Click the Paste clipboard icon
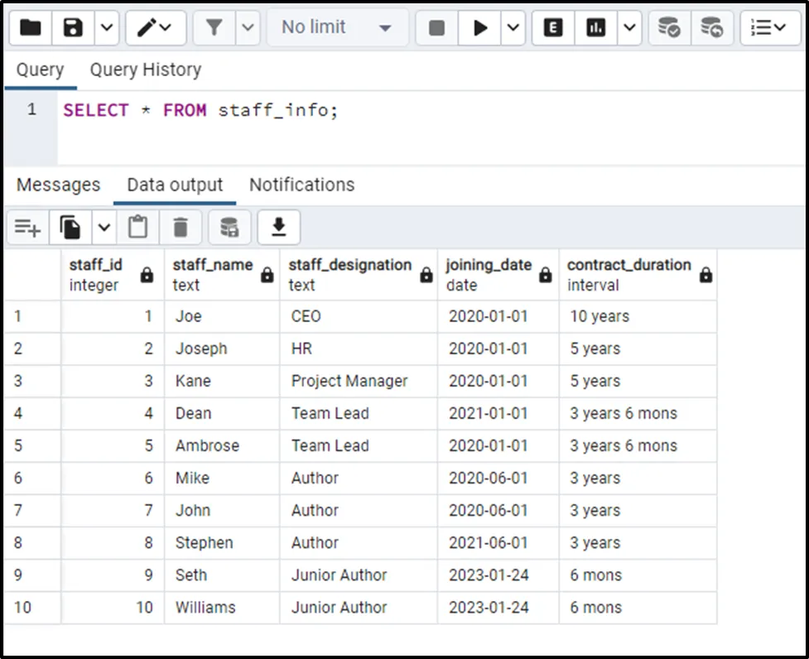This screenshot has width=809, height=659. pos(137,227)
